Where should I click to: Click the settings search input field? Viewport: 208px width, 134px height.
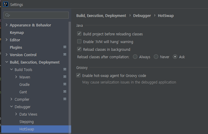tap(36, 15)
